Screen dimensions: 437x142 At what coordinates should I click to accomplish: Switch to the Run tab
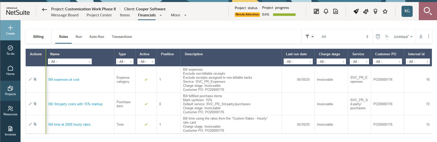pyautogui.click(x=79, y=37)
